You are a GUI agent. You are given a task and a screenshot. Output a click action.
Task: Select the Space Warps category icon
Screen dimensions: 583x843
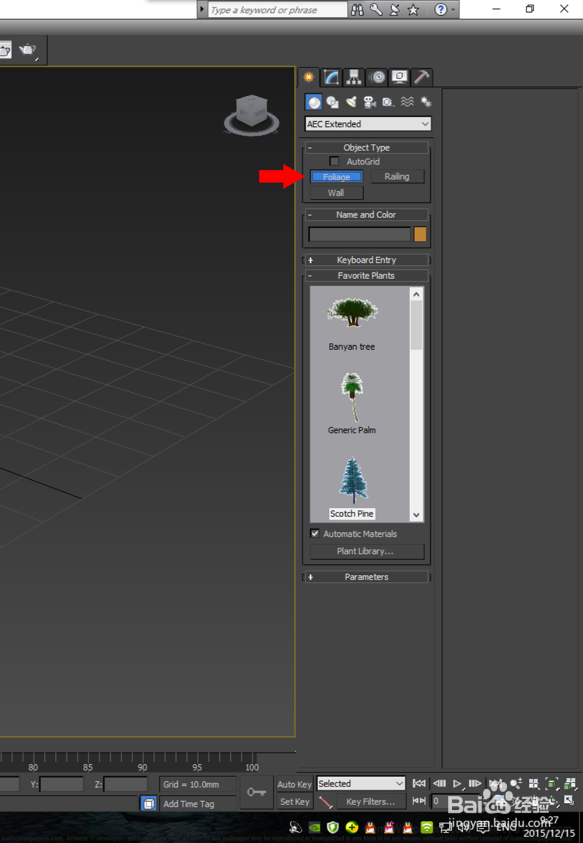[407, 103]
